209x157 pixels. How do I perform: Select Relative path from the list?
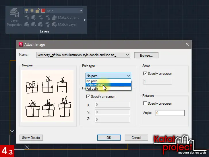tap(108, 85)
